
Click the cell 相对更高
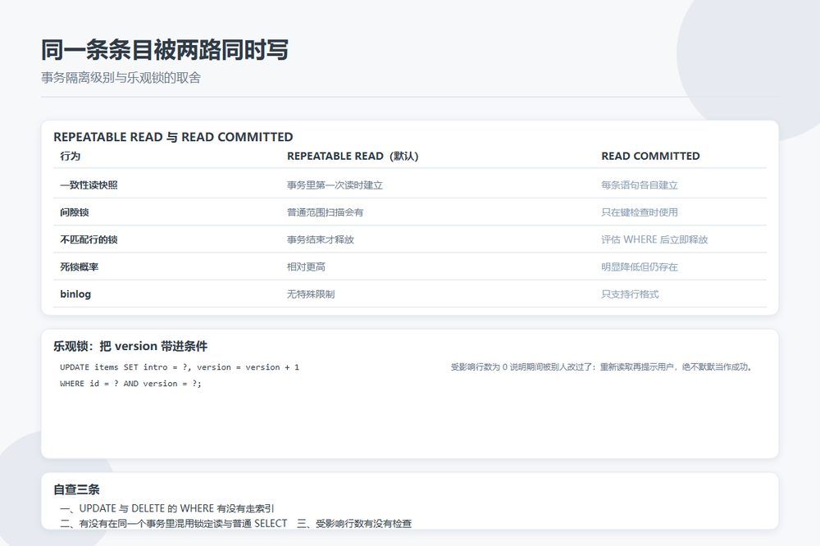click(x=306, y=266)
